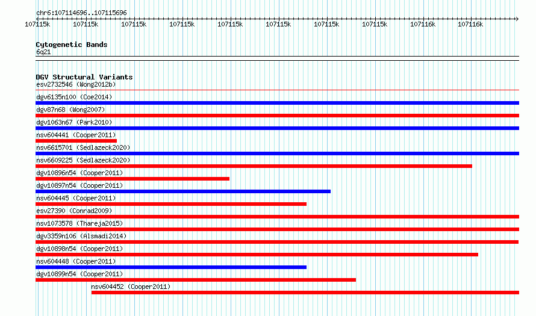Click the dgv87n68 (Wong2007) label
The image size is (536, 316).
pyautogui.click(x=70, y=110)
